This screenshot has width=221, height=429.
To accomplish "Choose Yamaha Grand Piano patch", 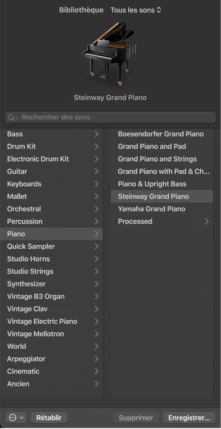I will pos(152,209).
